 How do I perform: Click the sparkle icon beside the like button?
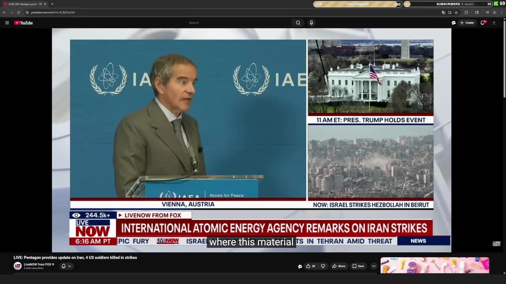coord(300,266)
